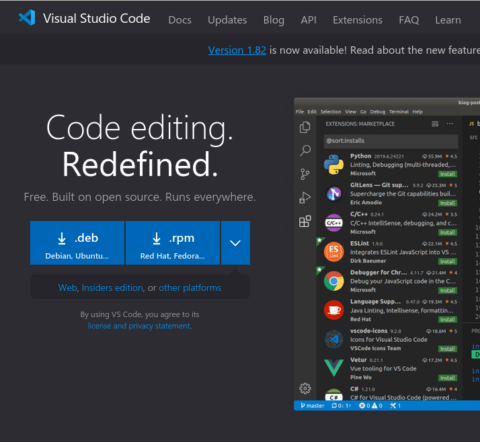Screen dimensions: 480x442
Task: Read the license and privacy statement
Action: (x=139, y=326)
